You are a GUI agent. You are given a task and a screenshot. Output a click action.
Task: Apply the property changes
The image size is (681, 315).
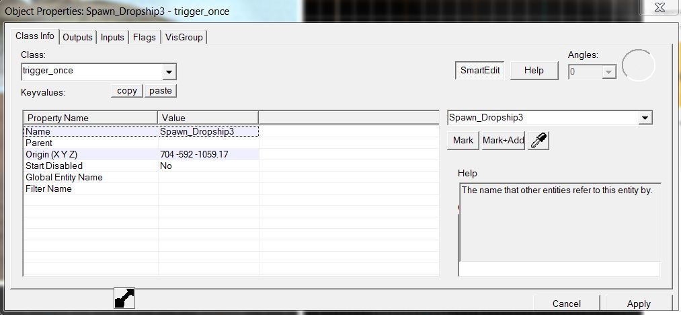click(x=639, y=304)
